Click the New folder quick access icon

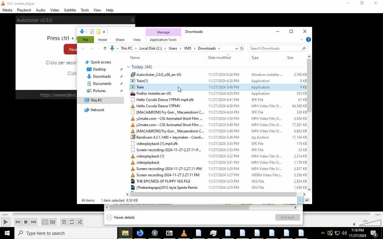click(x=98, y=32)
